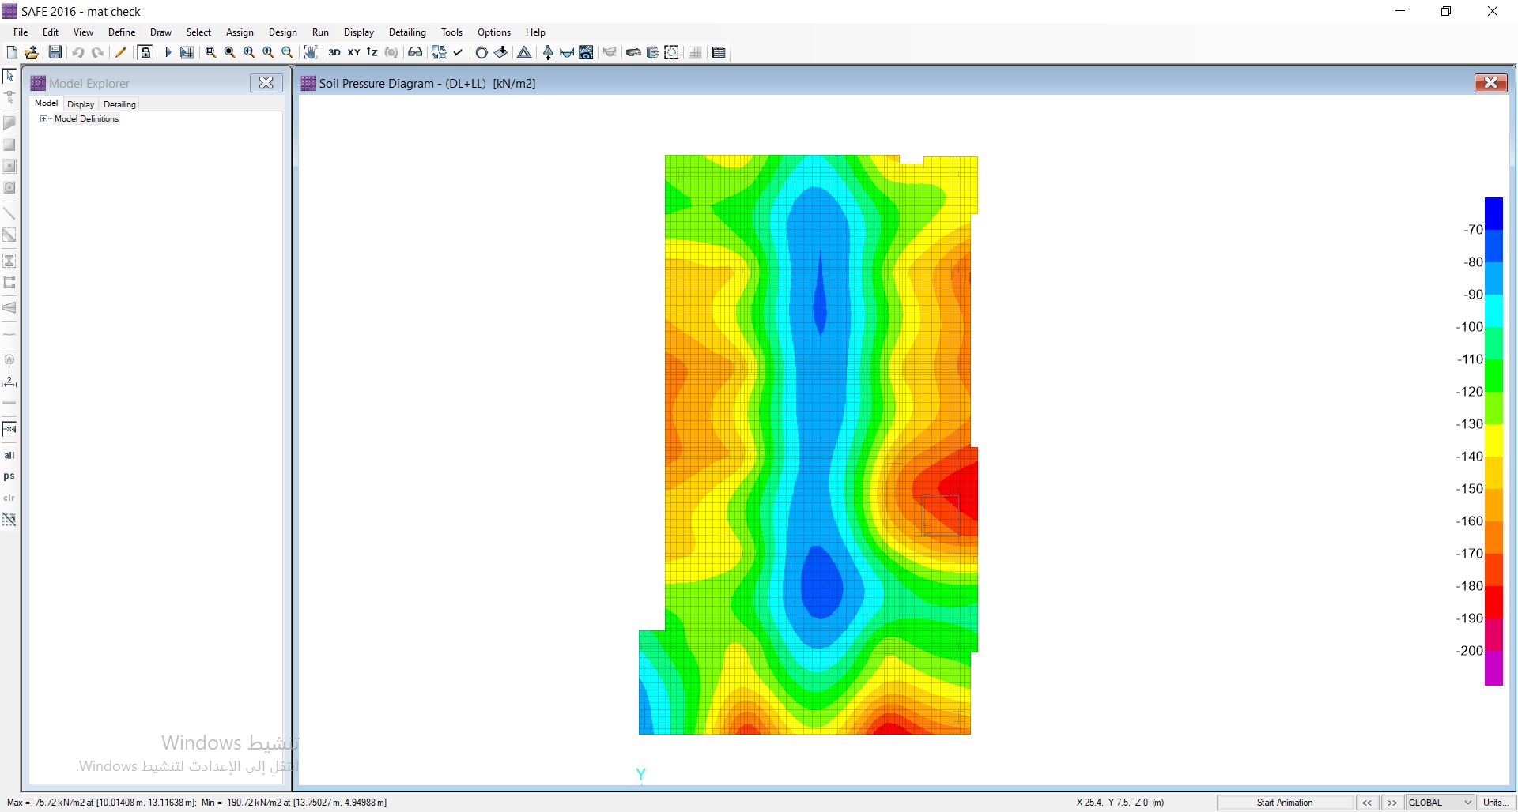The image size is (1518, 812).
Task: Click the show tables icon
Action: point(719,52)
